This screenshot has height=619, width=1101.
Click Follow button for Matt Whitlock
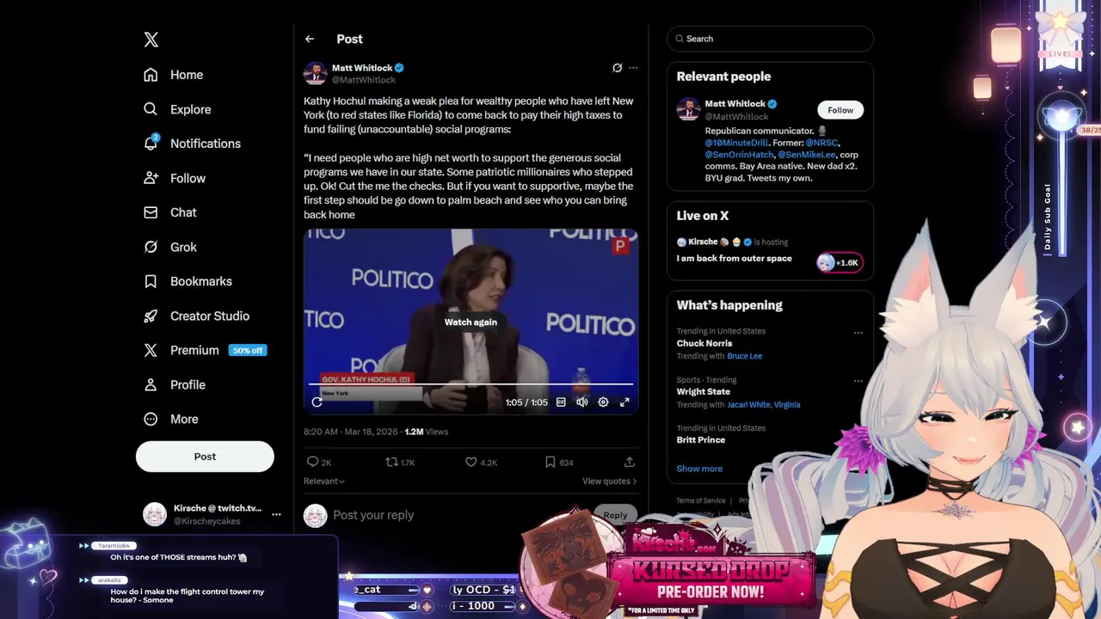point(840,110)
